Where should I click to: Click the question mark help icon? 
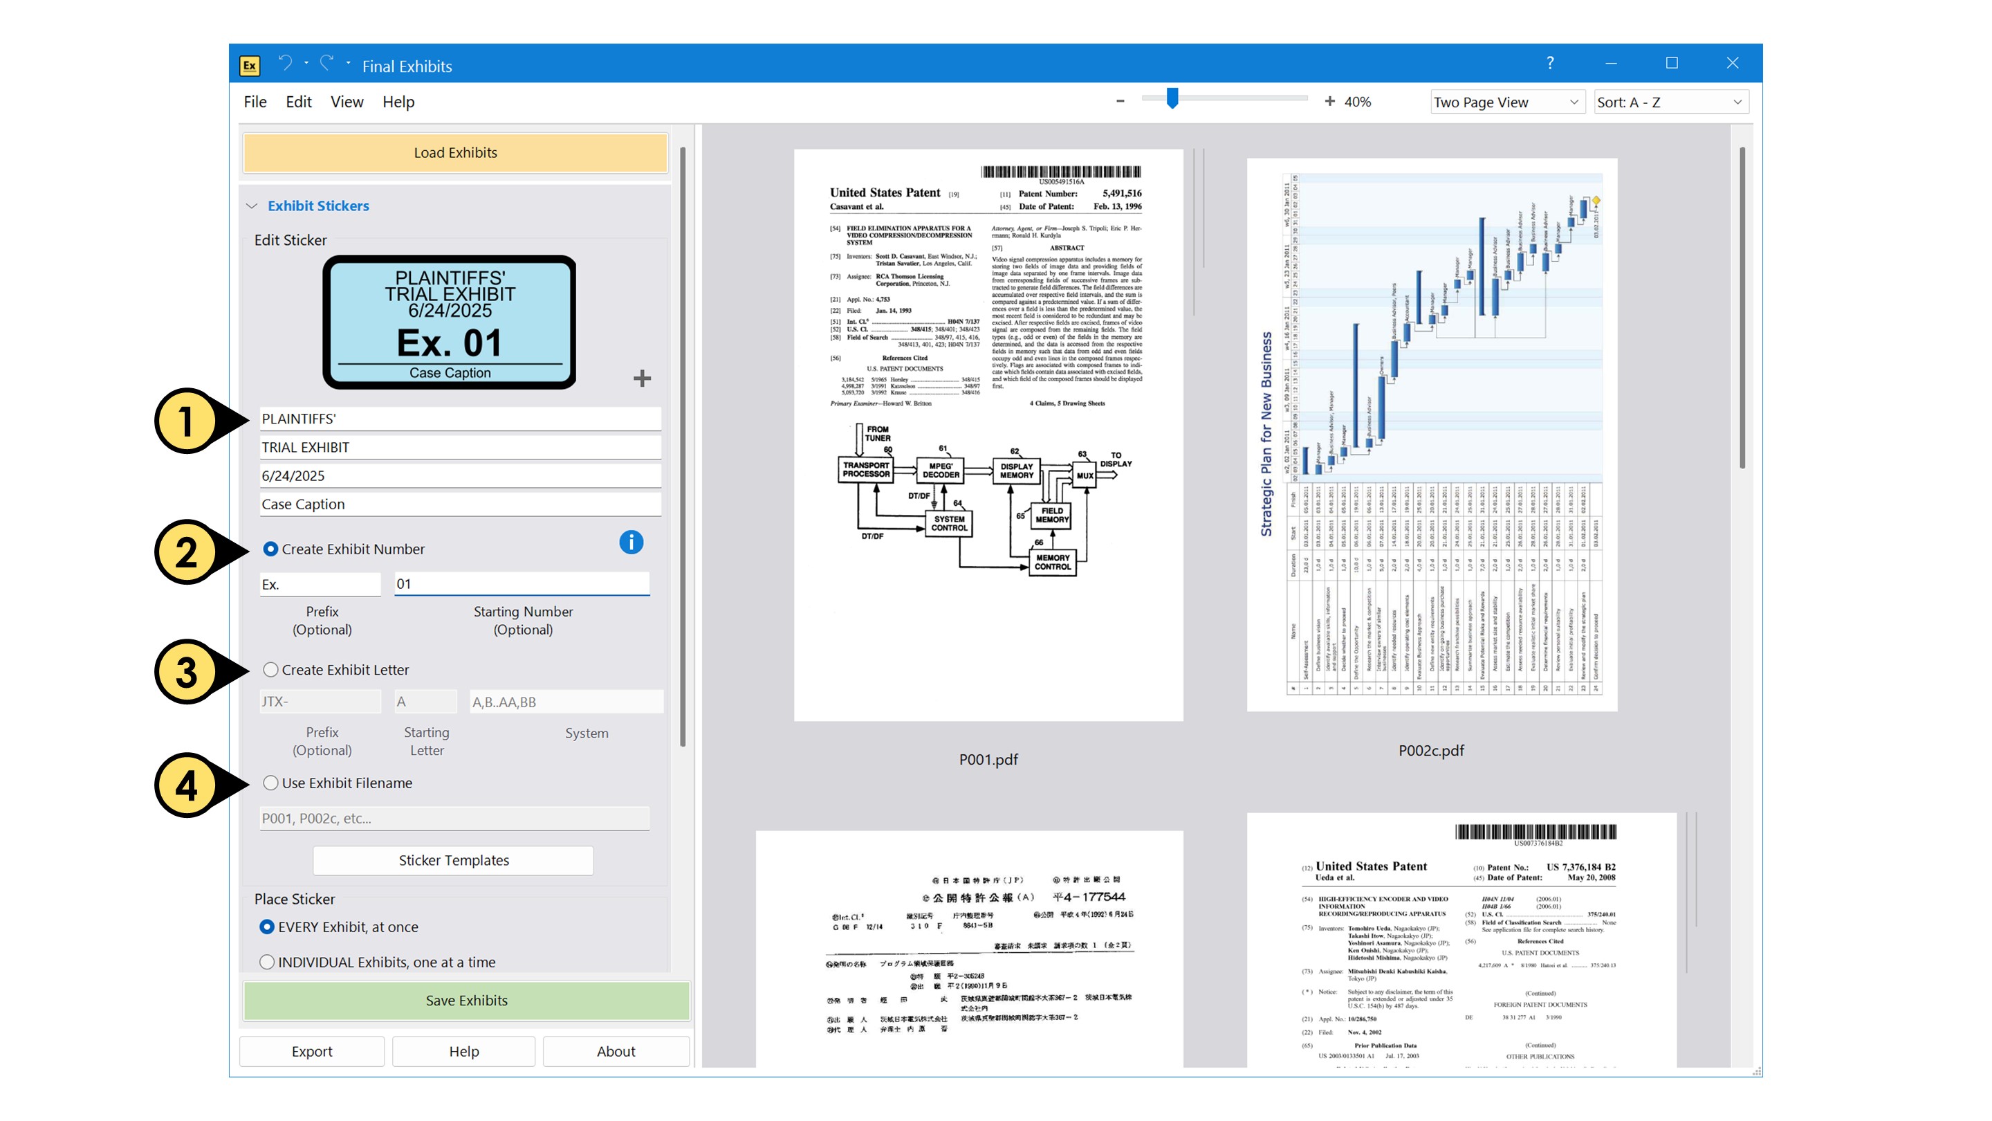[1549, 63]
